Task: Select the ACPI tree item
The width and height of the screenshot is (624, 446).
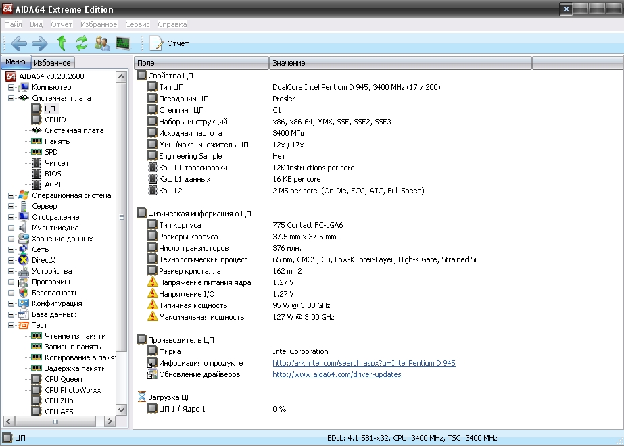Action: (x=53, y=184)
